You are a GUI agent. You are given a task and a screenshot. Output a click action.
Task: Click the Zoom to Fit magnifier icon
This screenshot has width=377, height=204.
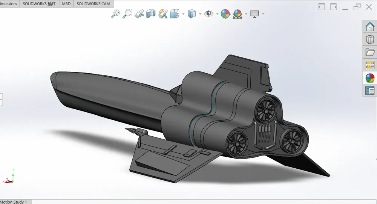(x=115, y=14)
